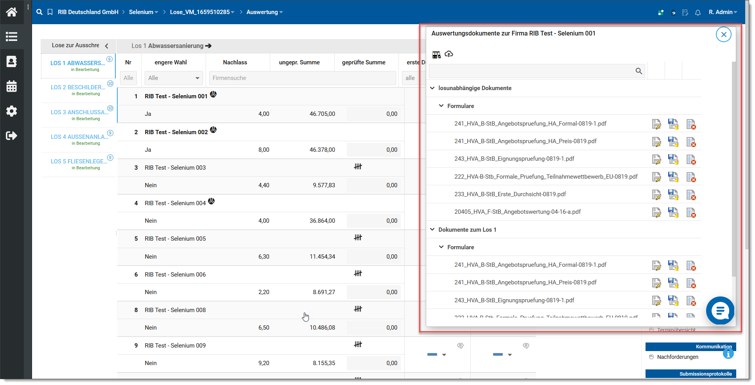This screenshot has width=755, height=385.
Task: Click the tally icon in the Selenium 008 row
Action: pos(358,309)
